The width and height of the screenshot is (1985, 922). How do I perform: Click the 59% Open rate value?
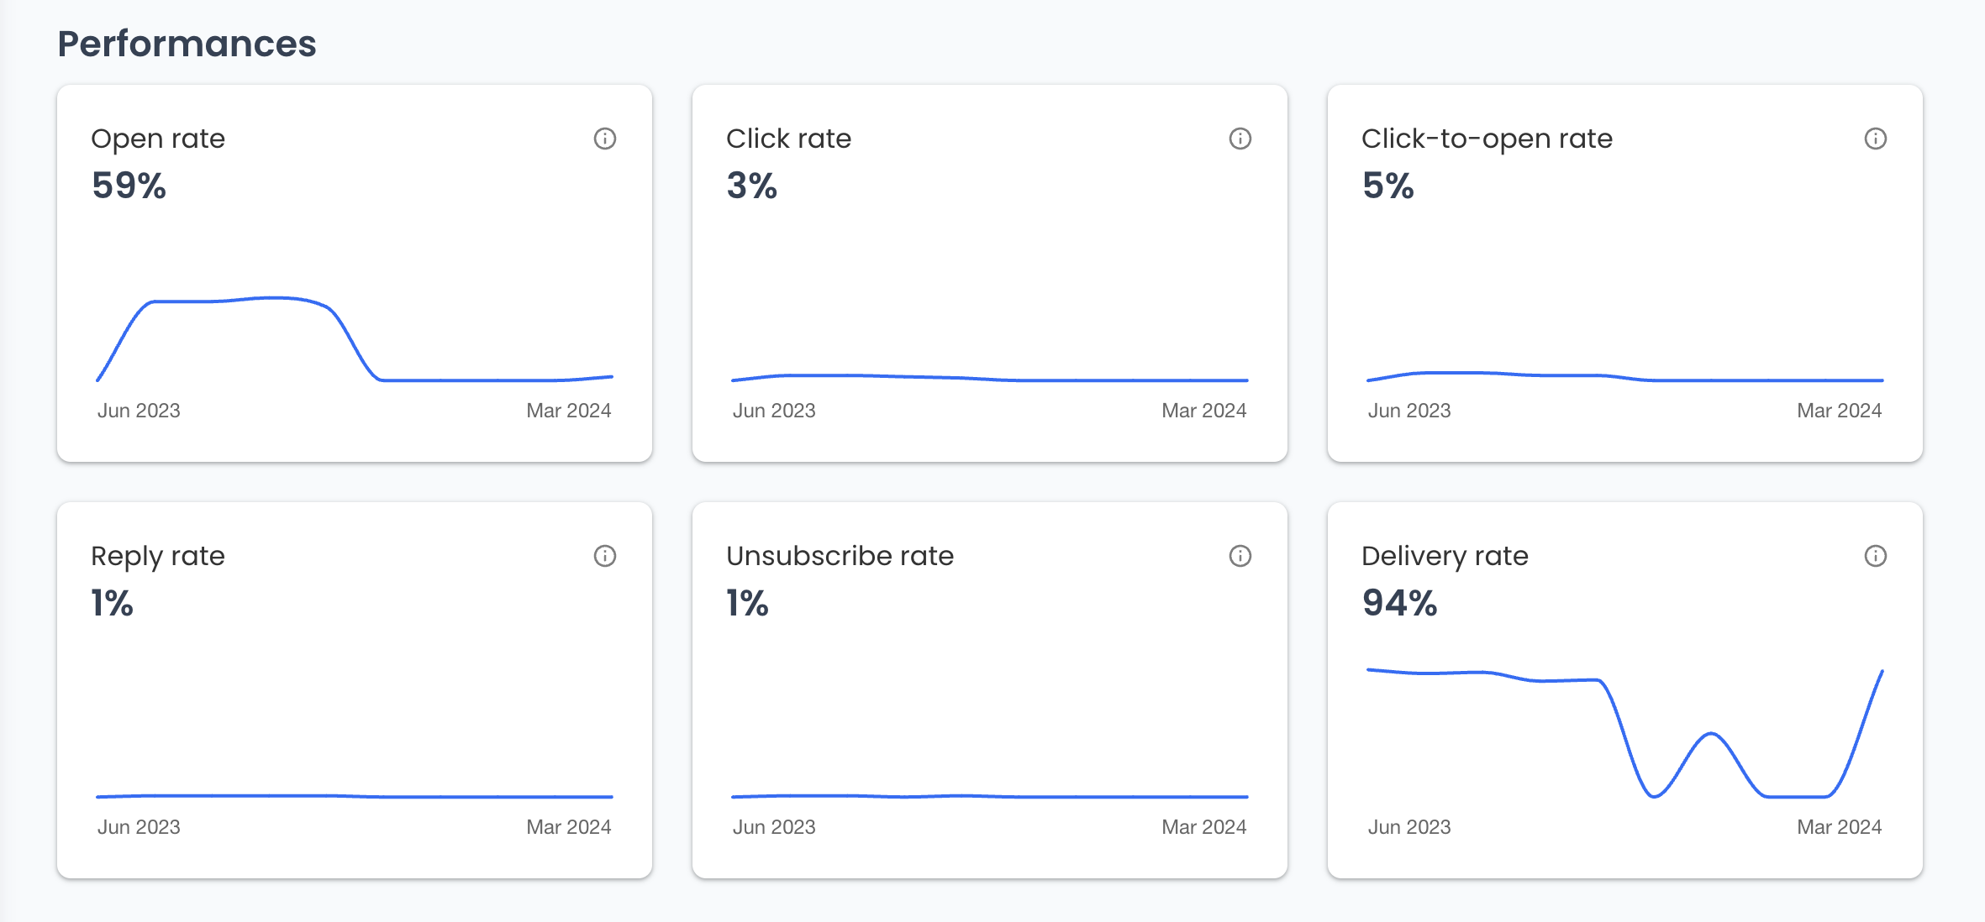[x=129, y=186]
